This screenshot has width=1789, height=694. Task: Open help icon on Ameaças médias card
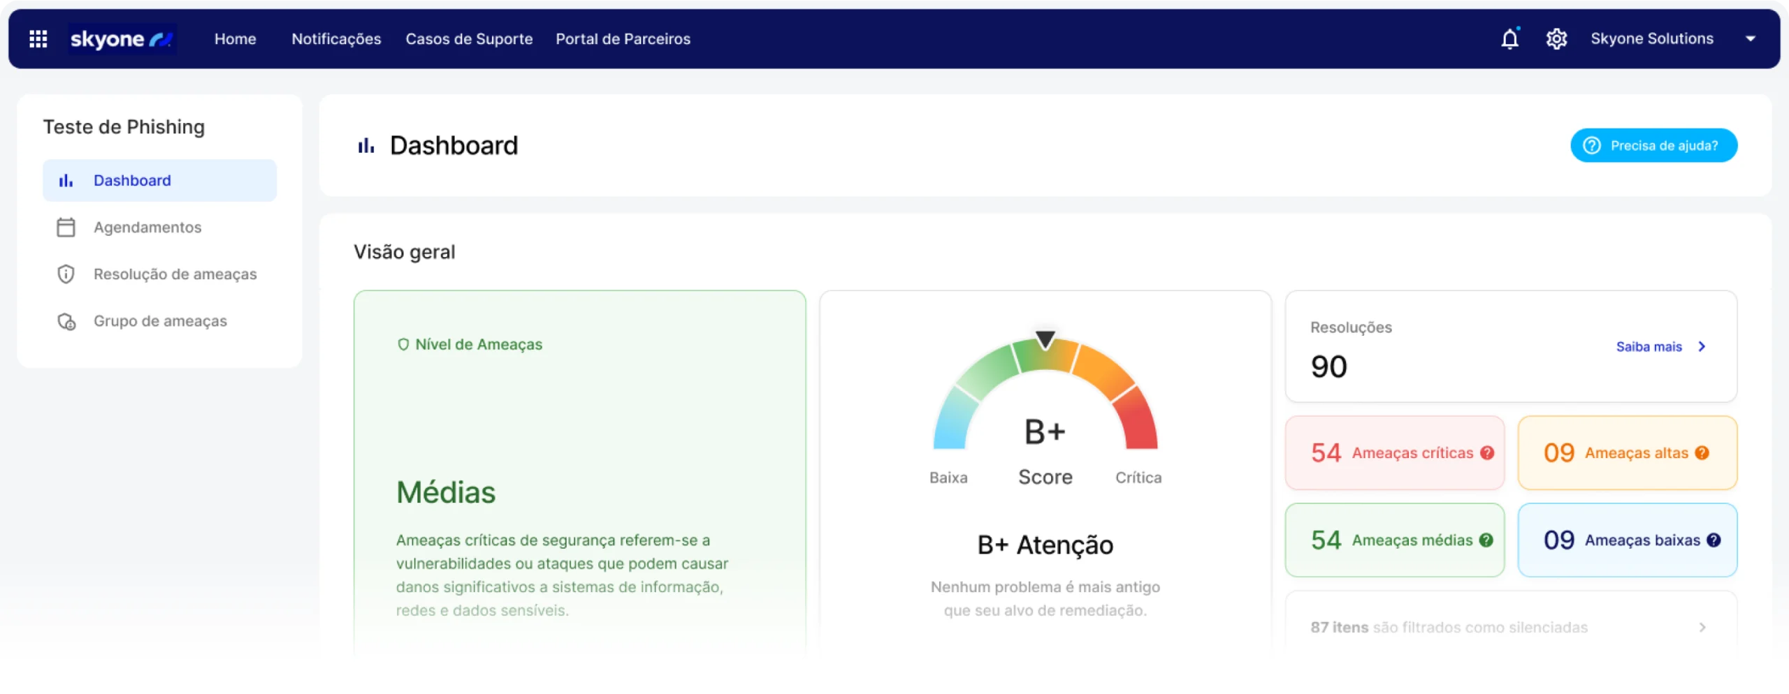click(x=1486, y=540)
